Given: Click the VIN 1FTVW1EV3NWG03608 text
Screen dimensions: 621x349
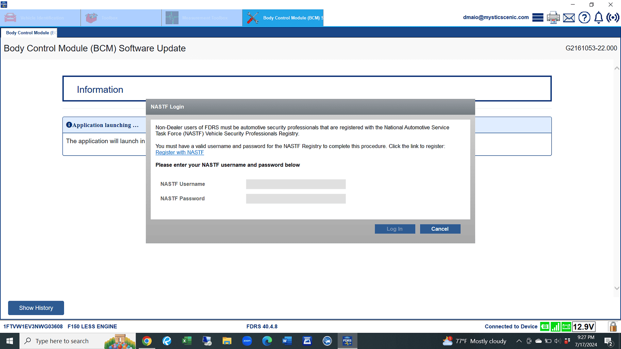Looking at the screenshot, I should point(33,326).
